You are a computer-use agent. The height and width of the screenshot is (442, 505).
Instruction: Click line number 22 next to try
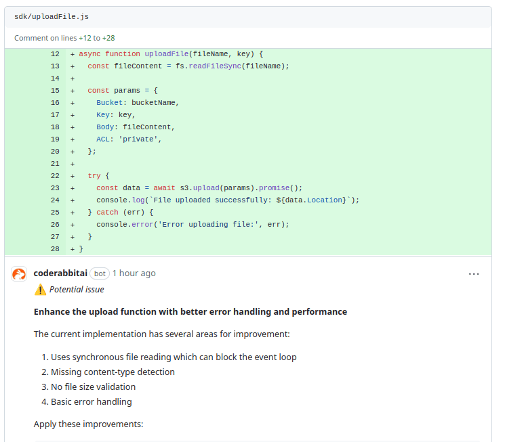[55, 176]
